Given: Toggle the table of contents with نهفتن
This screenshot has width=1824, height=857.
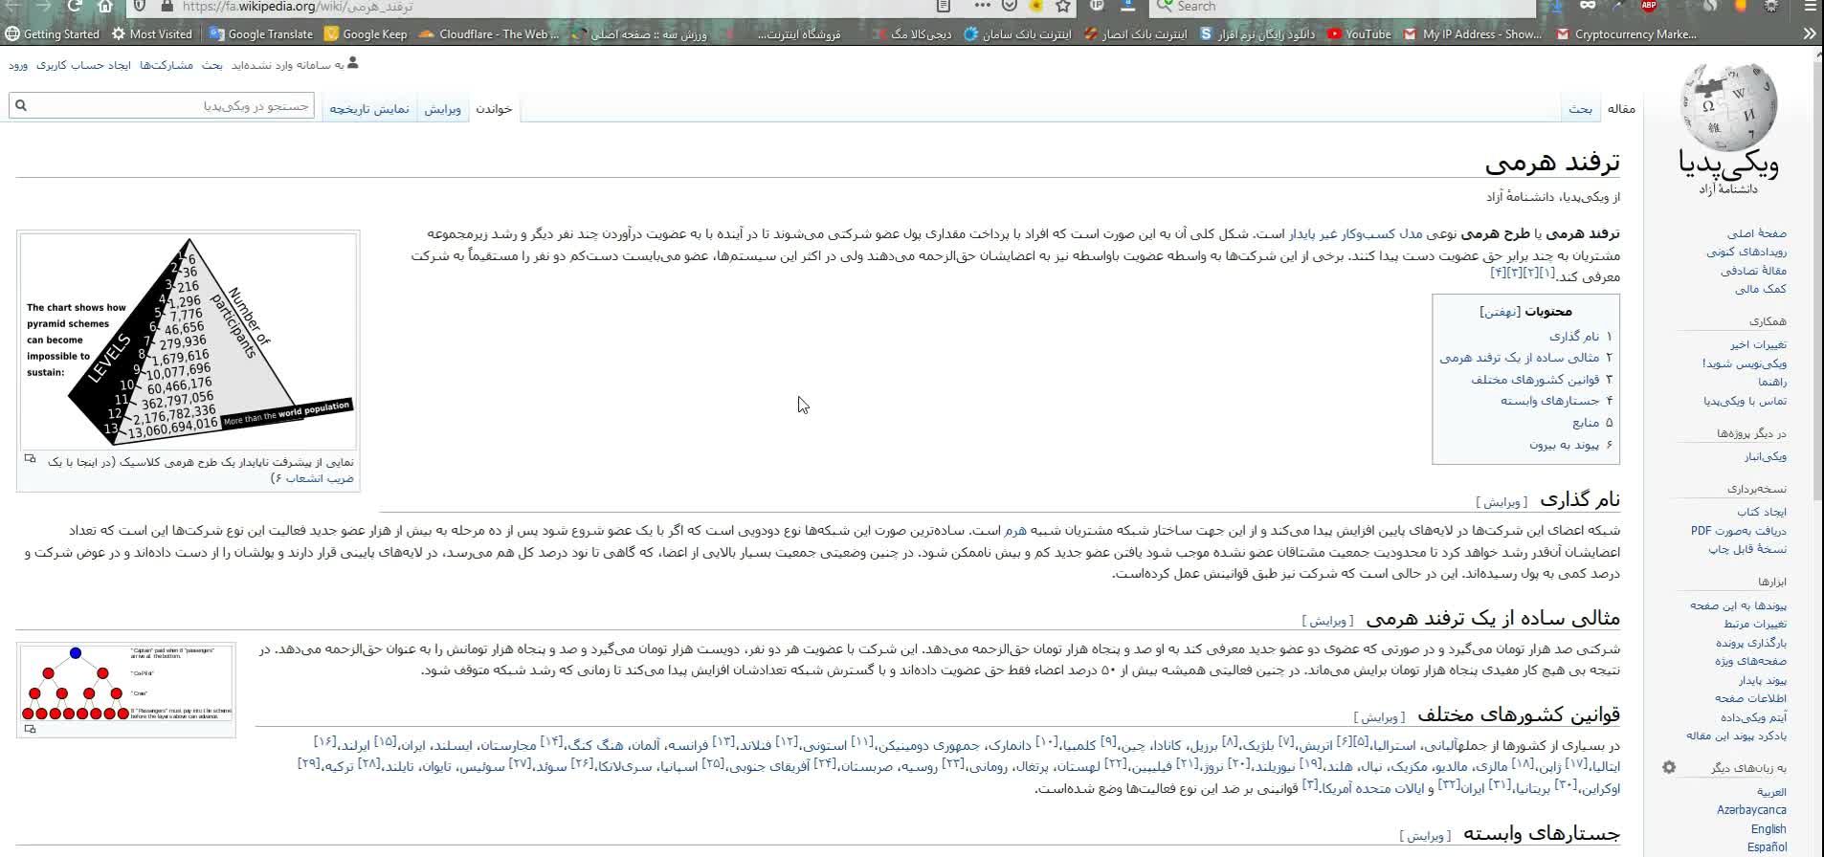Looking at the screenshot, I should pos(1499,312).
